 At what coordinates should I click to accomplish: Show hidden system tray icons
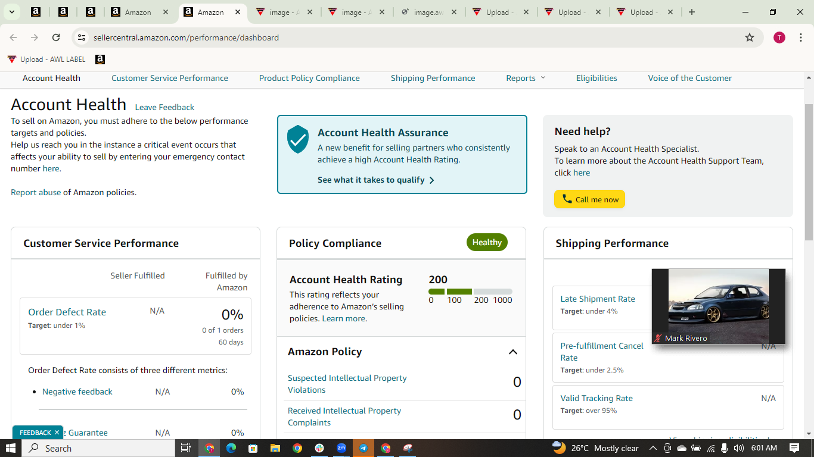(x=653, y=448)
